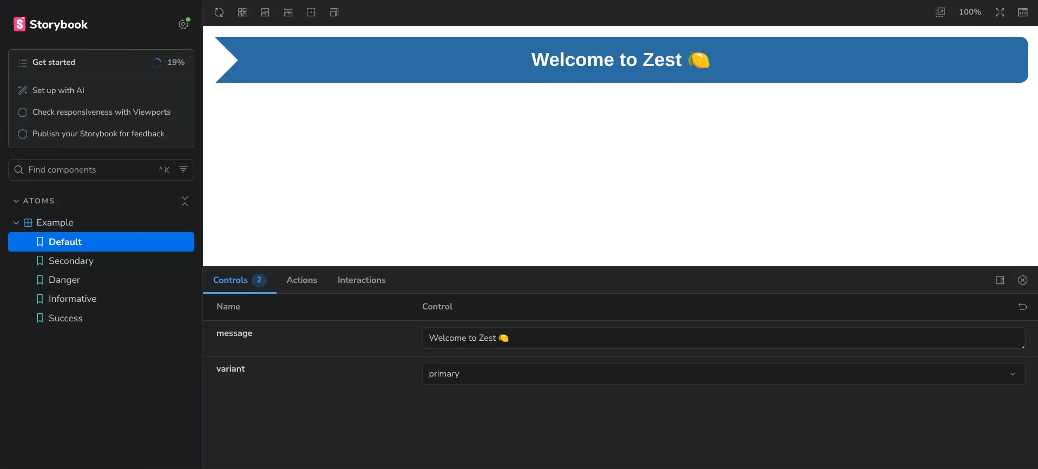Edit the message text field
Viewport: 1038px width, 469px height.
(724, 338)
